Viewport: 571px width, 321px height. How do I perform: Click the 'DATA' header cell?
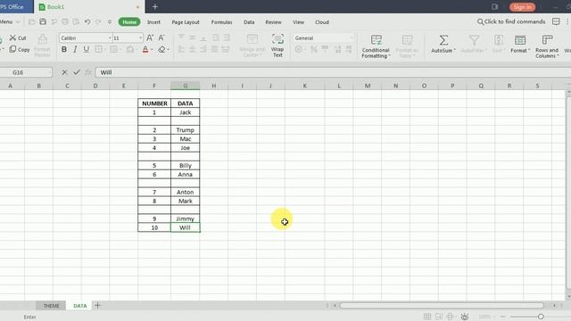click(186, 103)
